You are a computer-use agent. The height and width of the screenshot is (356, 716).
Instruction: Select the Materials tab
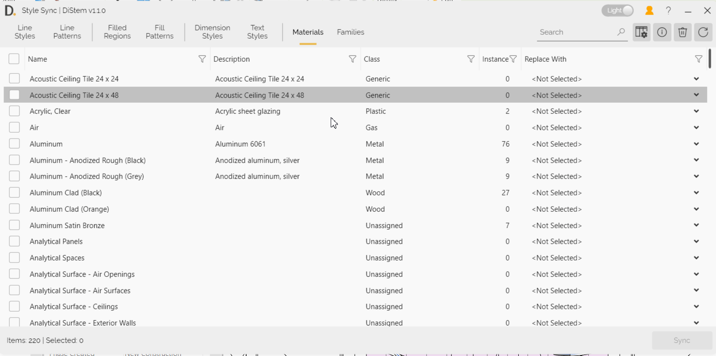coord(308,32)
